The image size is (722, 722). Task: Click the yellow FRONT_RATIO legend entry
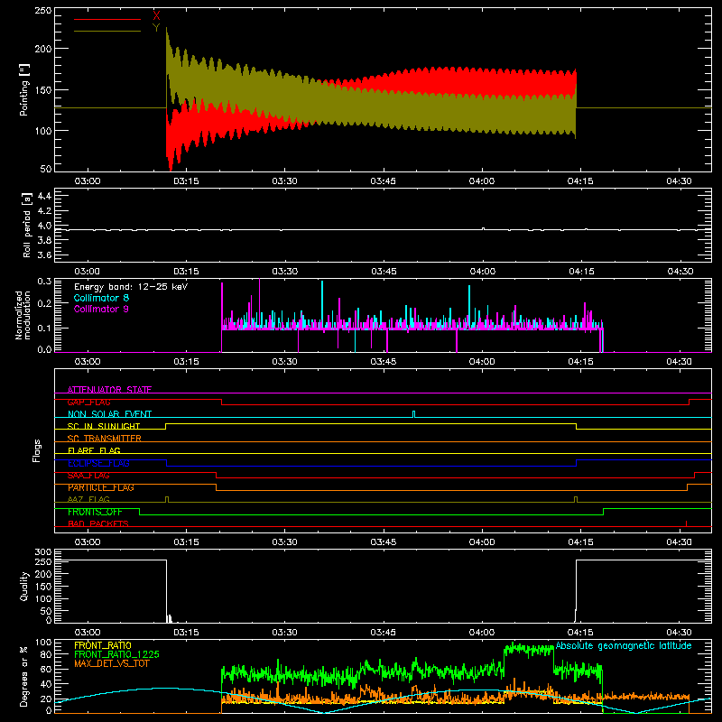103,645
